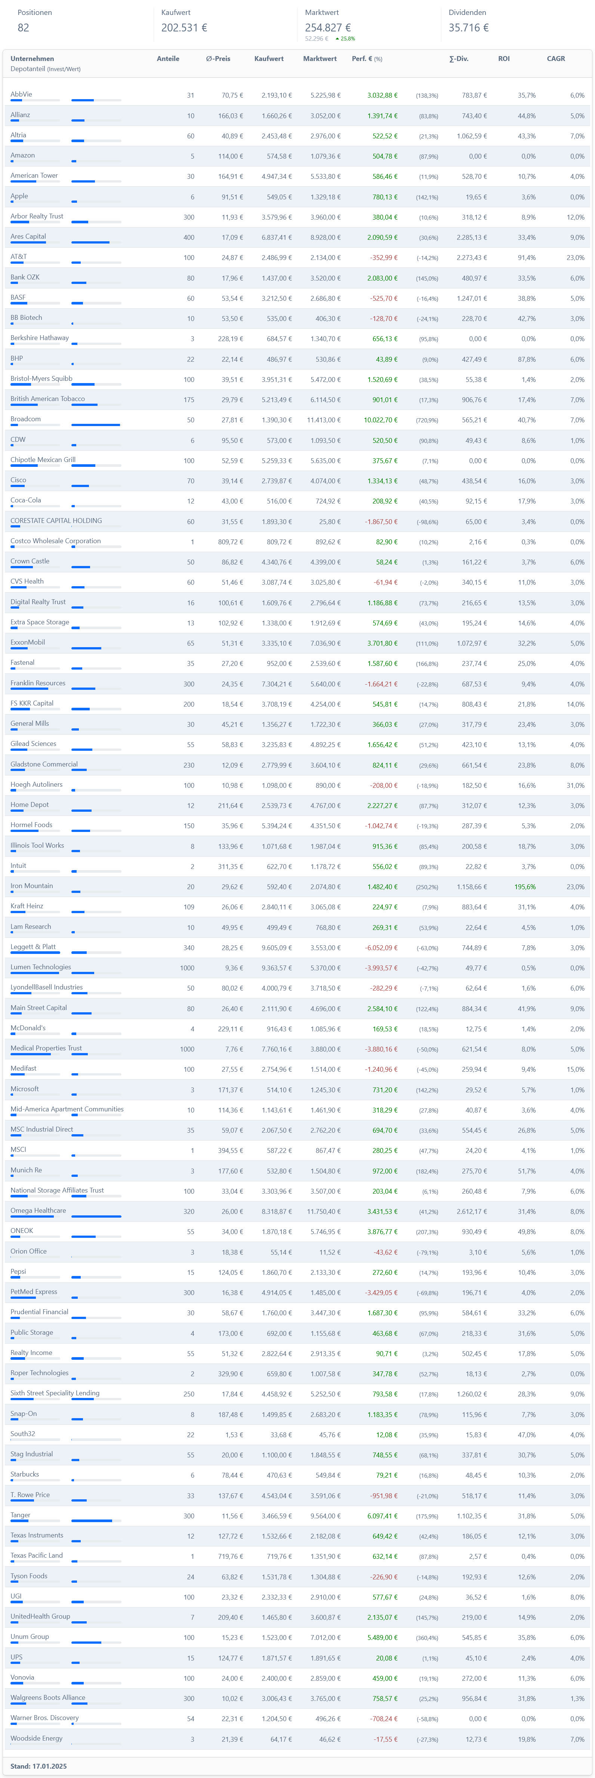Open Berkshire Hathaway entry
The height and width of the screenshot is (1778, 595).
[39, 337]
